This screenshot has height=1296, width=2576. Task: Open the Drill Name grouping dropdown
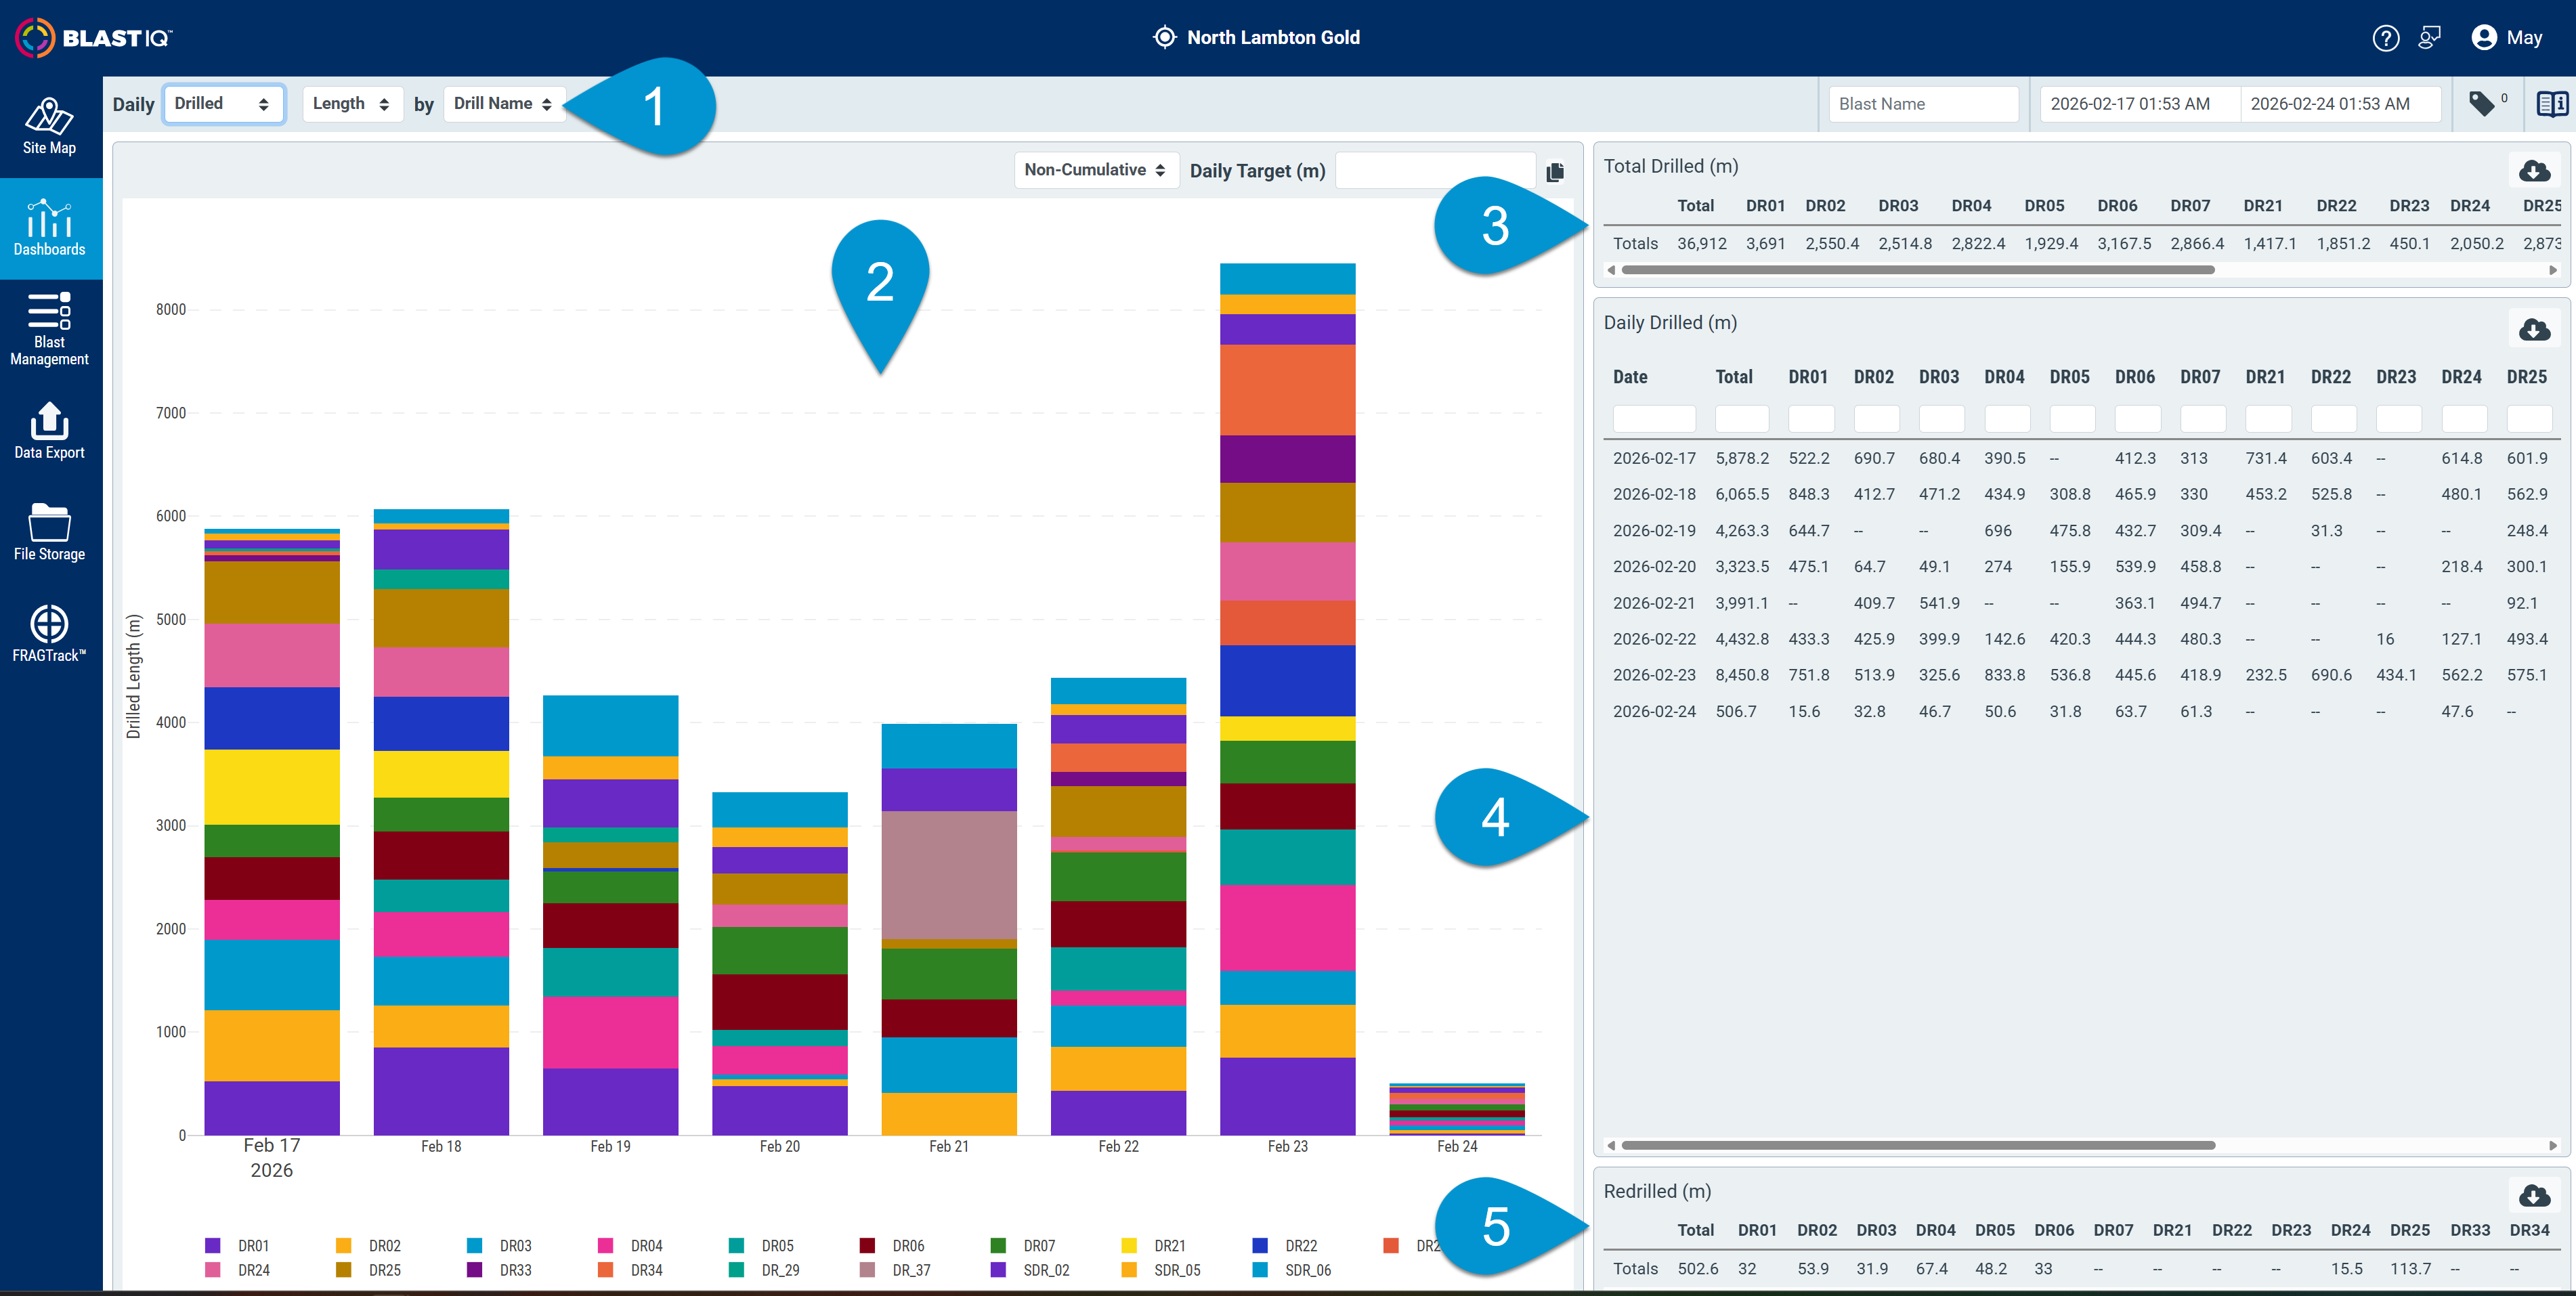click(503, 104)
